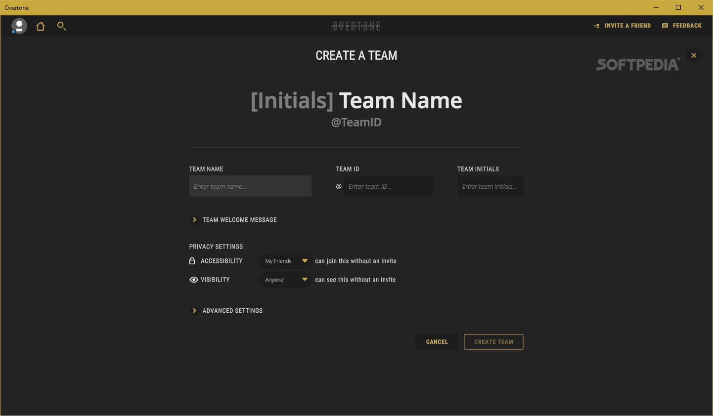Expand Advanced Settings section

point(194,311)
